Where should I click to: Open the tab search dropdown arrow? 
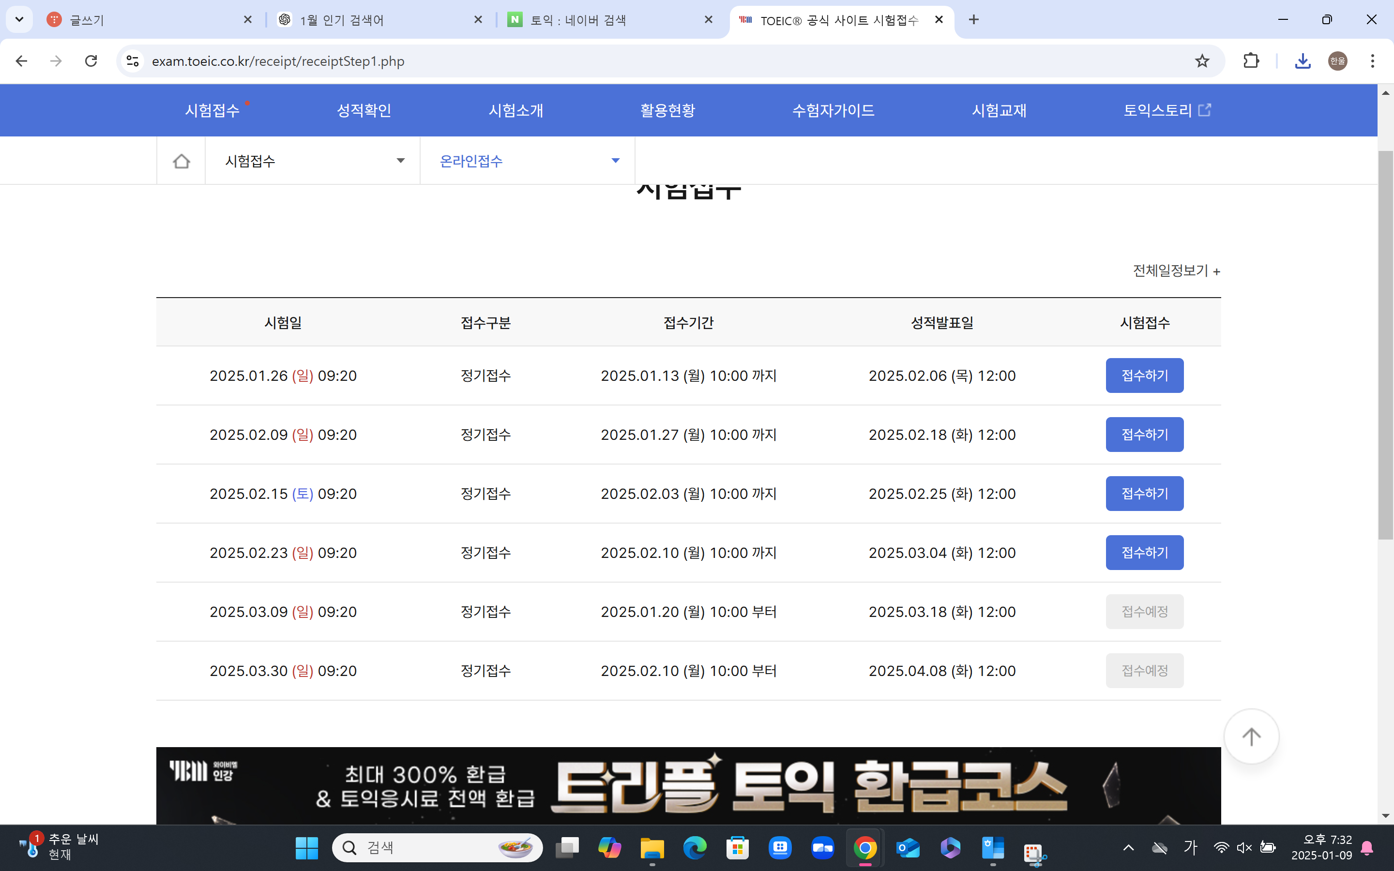point(19,19)
